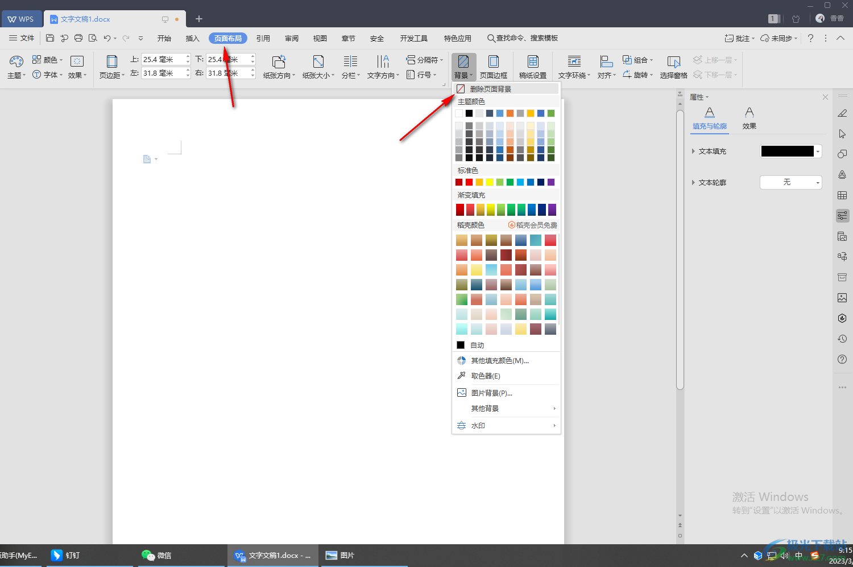Screen dimensions: 853x567
Task: Open the selection pane
Action: [674, 62]
